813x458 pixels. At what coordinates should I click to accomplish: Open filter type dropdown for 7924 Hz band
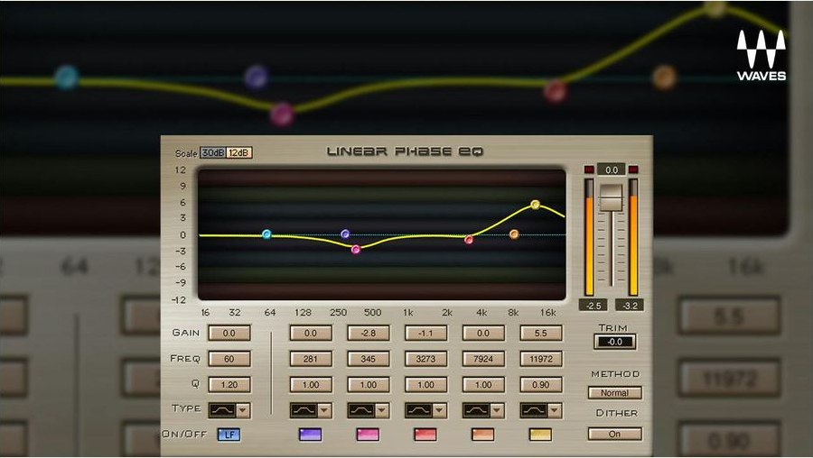click(x=497, y=411)
